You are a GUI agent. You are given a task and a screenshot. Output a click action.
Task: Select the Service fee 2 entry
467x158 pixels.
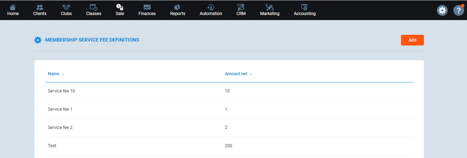[60, 128]
